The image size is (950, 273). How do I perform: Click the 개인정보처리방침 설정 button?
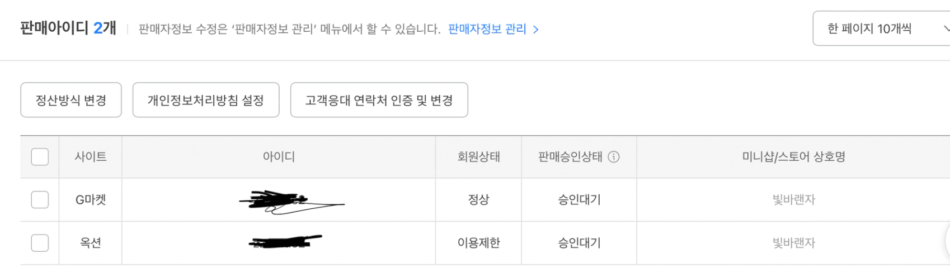[205, 100]
